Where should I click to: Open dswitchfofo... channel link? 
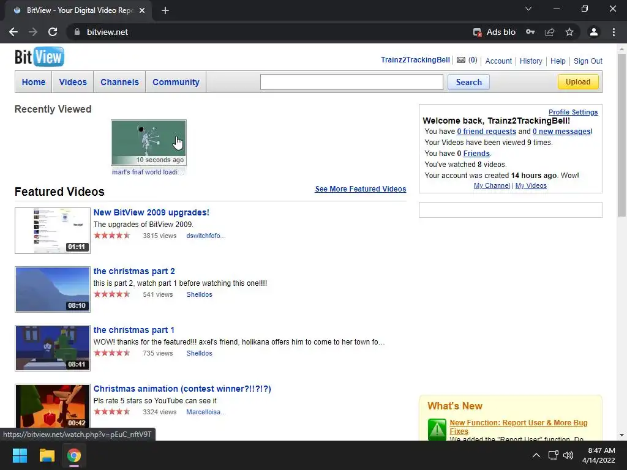point(206,236)
